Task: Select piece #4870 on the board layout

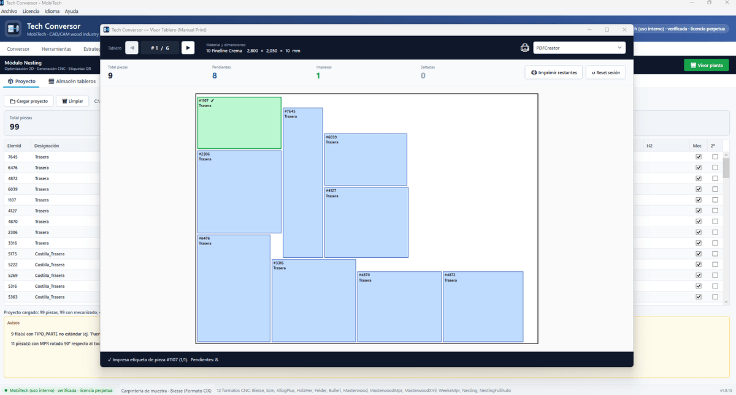Action: (399, 306)
